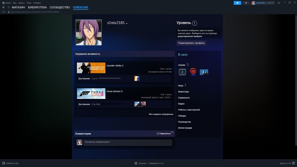Click Forza Horizon 5 Достижения progress bar
This screenshot has width=297, height=167.
pos(112,104)
